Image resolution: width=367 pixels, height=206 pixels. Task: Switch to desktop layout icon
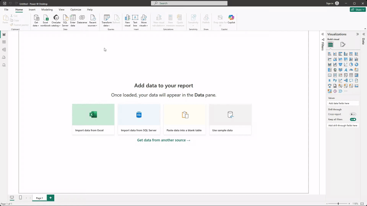point(12,198)
